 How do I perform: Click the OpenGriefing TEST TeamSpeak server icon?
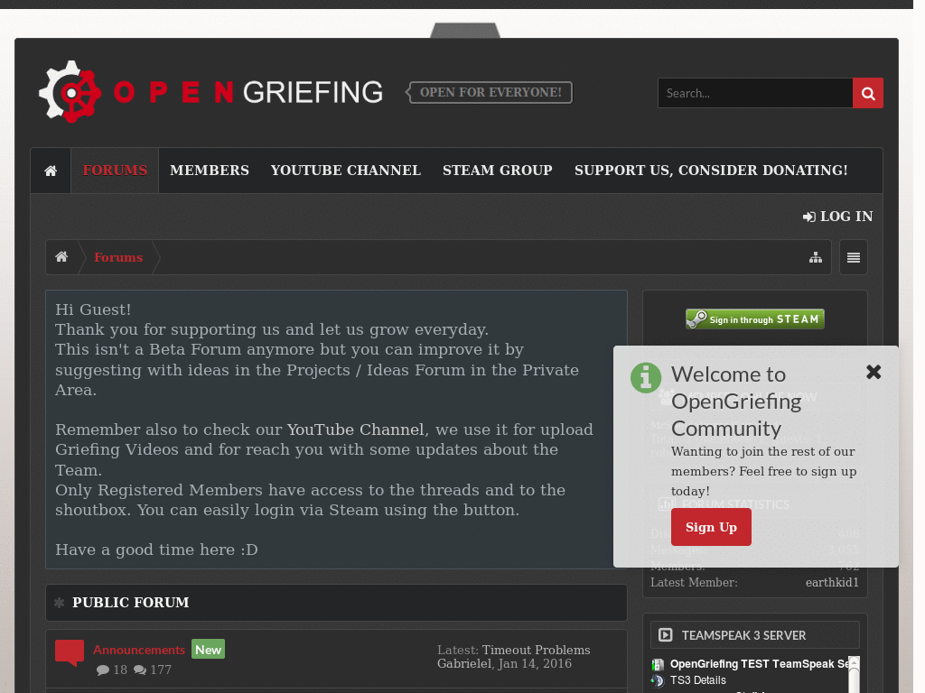658,665
